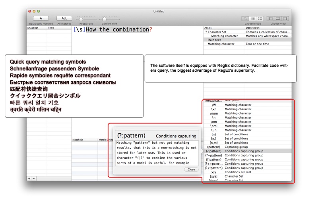Collapse the Character Set tree item

click(x=206, y=32)
